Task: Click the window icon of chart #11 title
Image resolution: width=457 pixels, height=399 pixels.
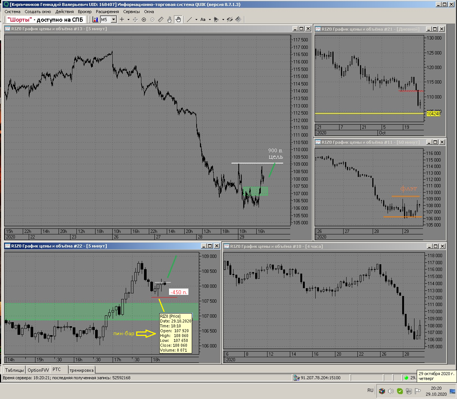Action: point(318,142)
